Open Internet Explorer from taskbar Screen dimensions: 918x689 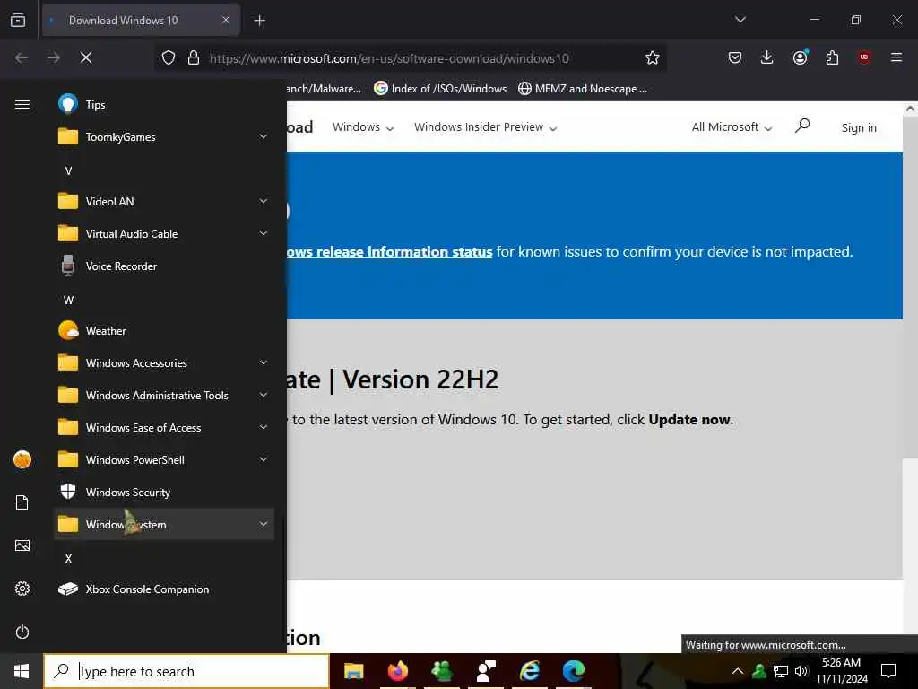point(530,671)
